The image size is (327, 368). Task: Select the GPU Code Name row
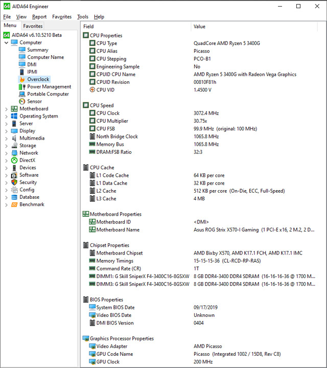[x=202, y=354]
